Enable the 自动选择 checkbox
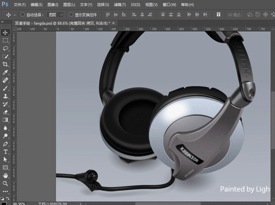The image size is (275, 205). pos(22,14)
